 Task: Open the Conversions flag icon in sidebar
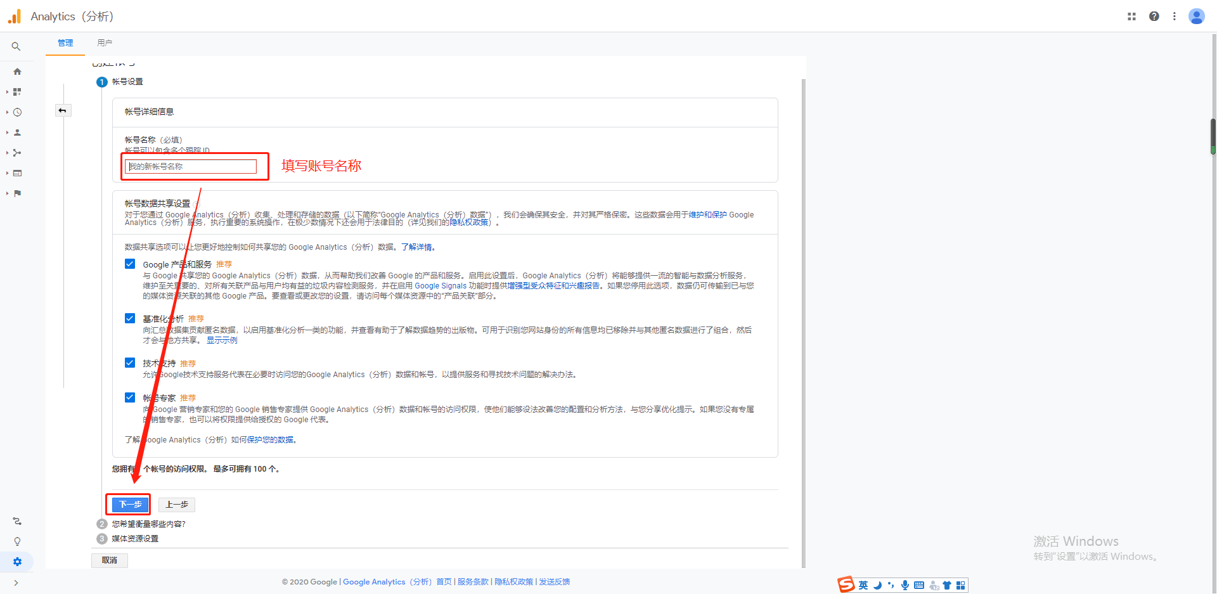[17, 193]
